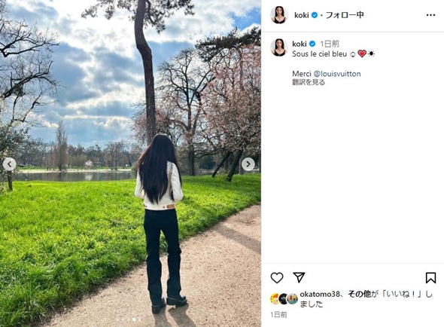The height and width of the screenshot is (327, 444).
Task: Click the 1日前 timestamp below the likes
Action: (x=278, y=314)
